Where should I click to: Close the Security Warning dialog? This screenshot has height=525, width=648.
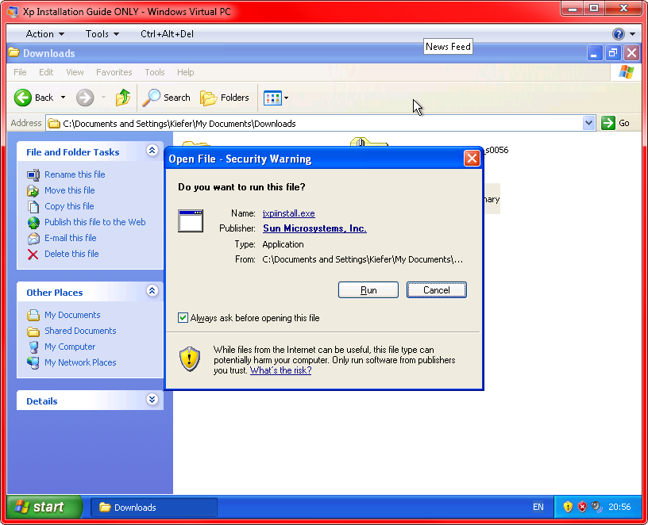tap(472, 159)
